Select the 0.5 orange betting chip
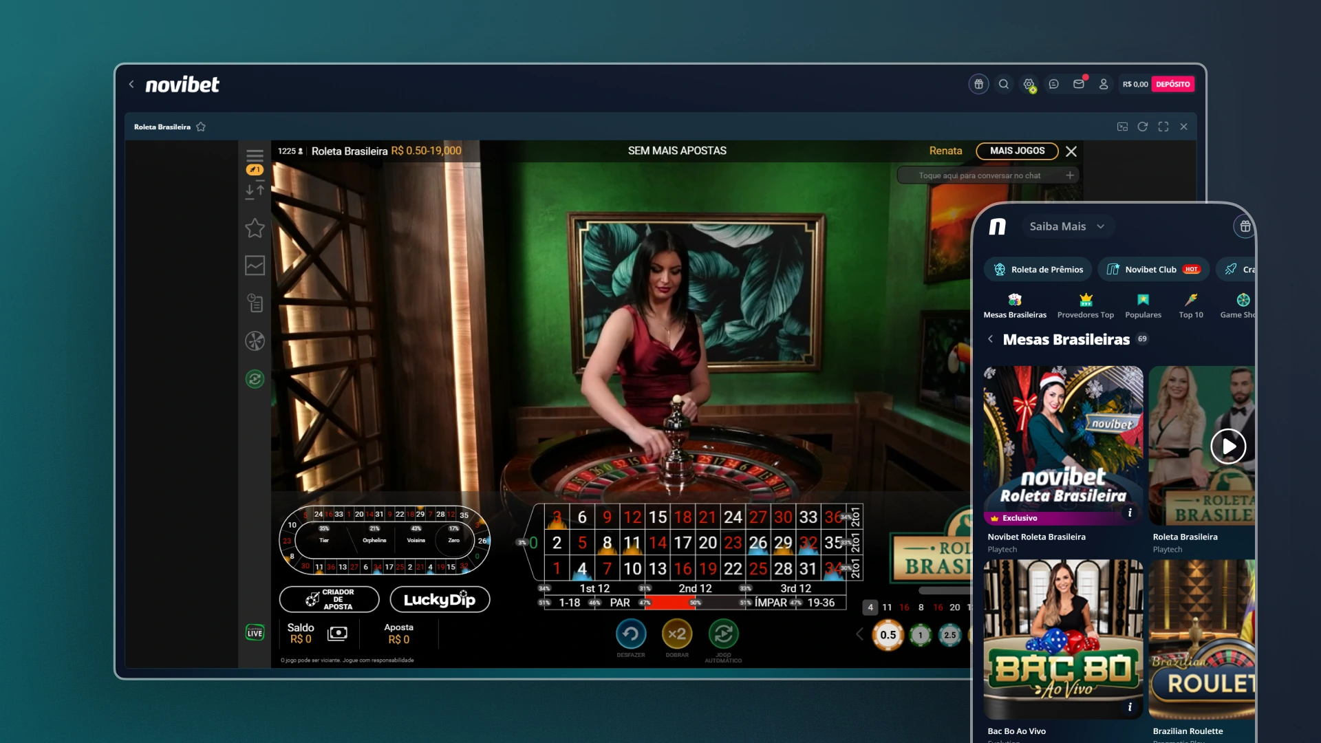 coord(888,635)
